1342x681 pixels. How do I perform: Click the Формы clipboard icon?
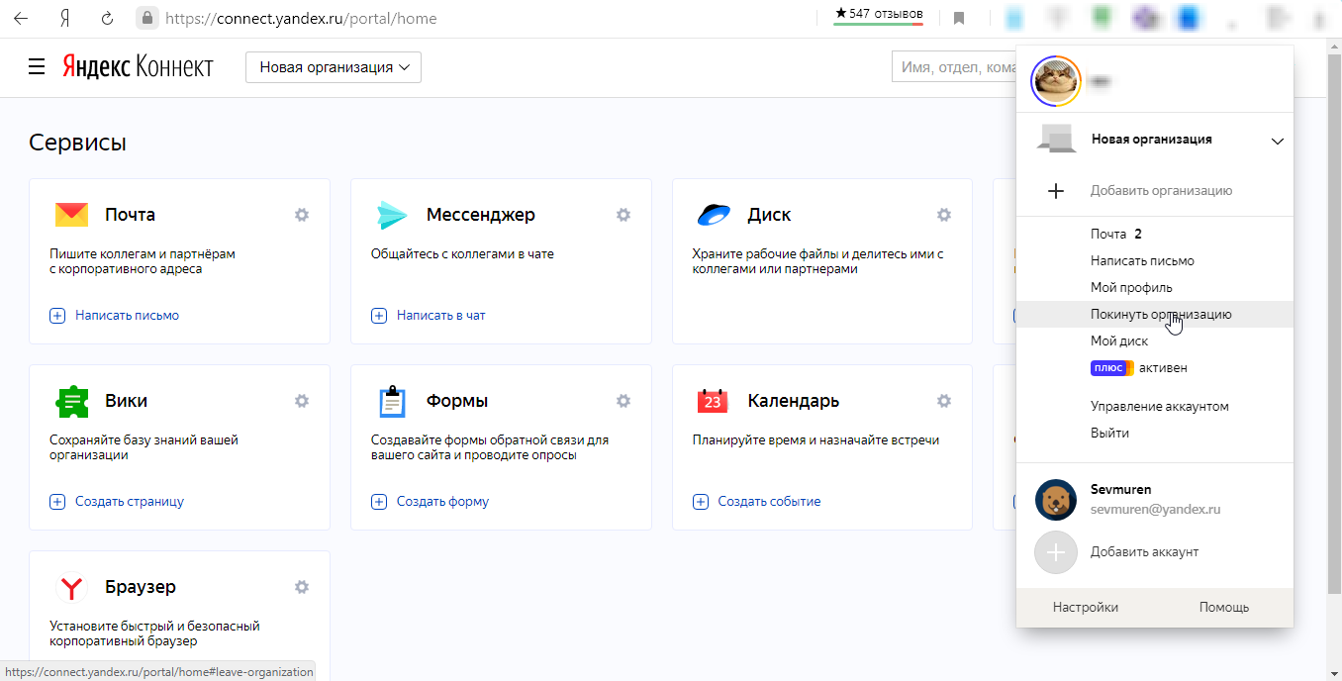393,401
